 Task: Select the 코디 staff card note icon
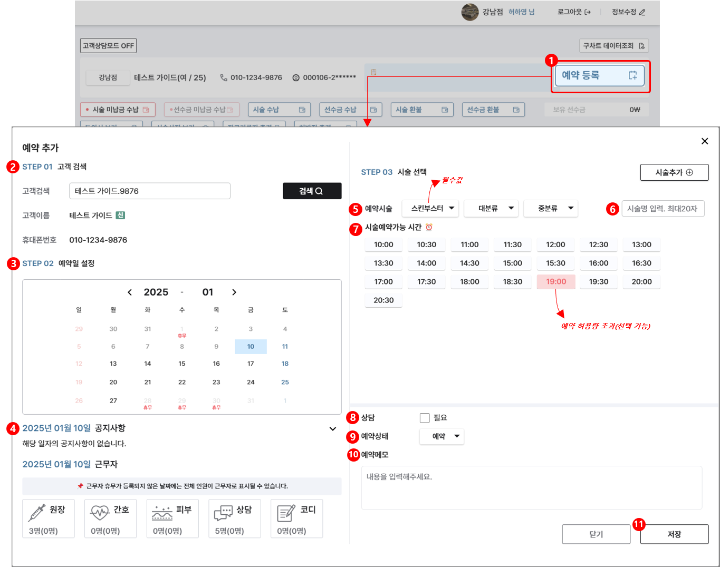click(286, 512)
